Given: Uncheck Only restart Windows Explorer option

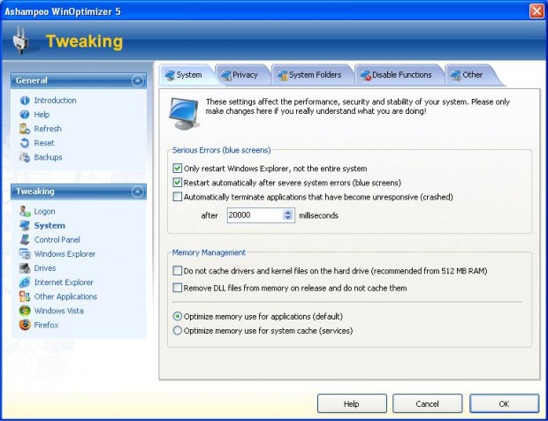Looking at the screenshot, I should click(178, 169).
